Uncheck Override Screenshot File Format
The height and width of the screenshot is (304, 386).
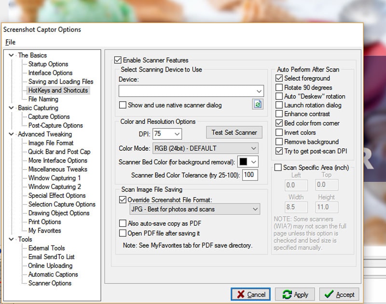point(123,200)
